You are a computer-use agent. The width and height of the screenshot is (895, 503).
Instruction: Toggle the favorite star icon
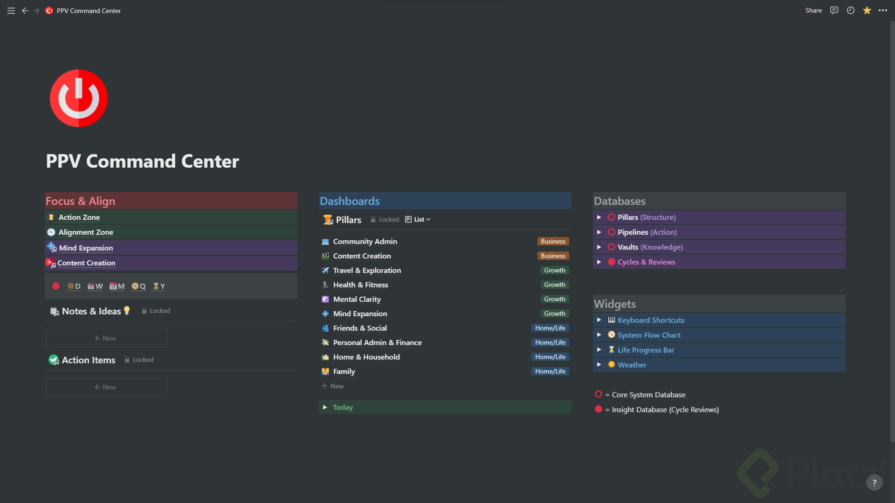[x=867, y=10]
